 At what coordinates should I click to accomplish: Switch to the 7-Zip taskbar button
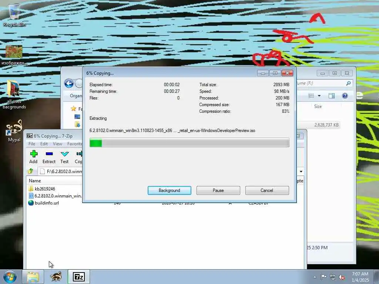point(79,277)
